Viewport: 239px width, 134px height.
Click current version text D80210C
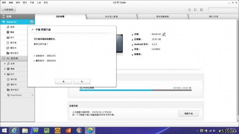tap(51, 56)
